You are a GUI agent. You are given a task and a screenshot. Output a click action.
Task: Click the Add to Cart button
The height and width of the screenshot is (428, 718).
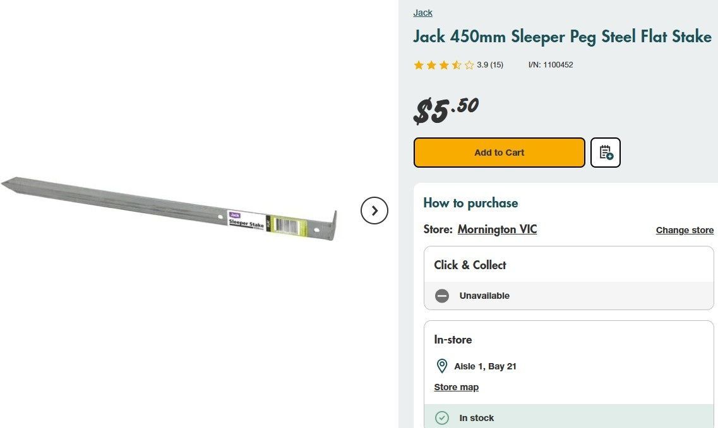499,153
